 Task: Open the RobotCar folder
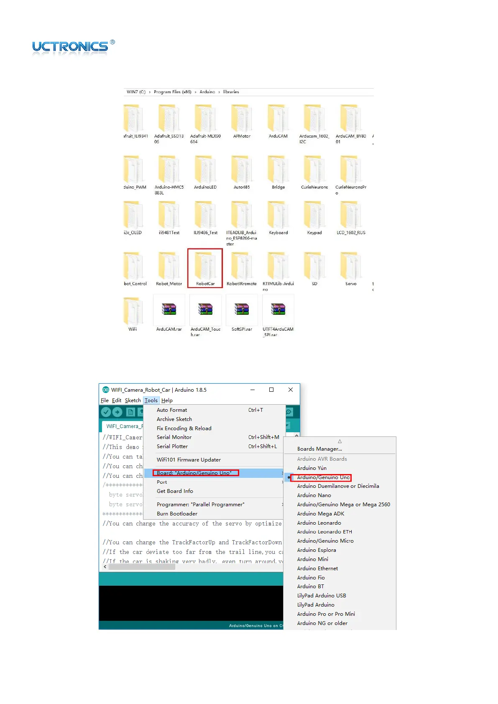point(205,268)
